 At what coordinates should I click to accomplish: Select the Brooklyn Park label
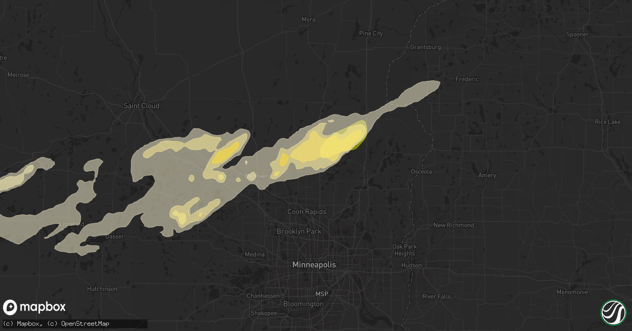tap(299, 231)
